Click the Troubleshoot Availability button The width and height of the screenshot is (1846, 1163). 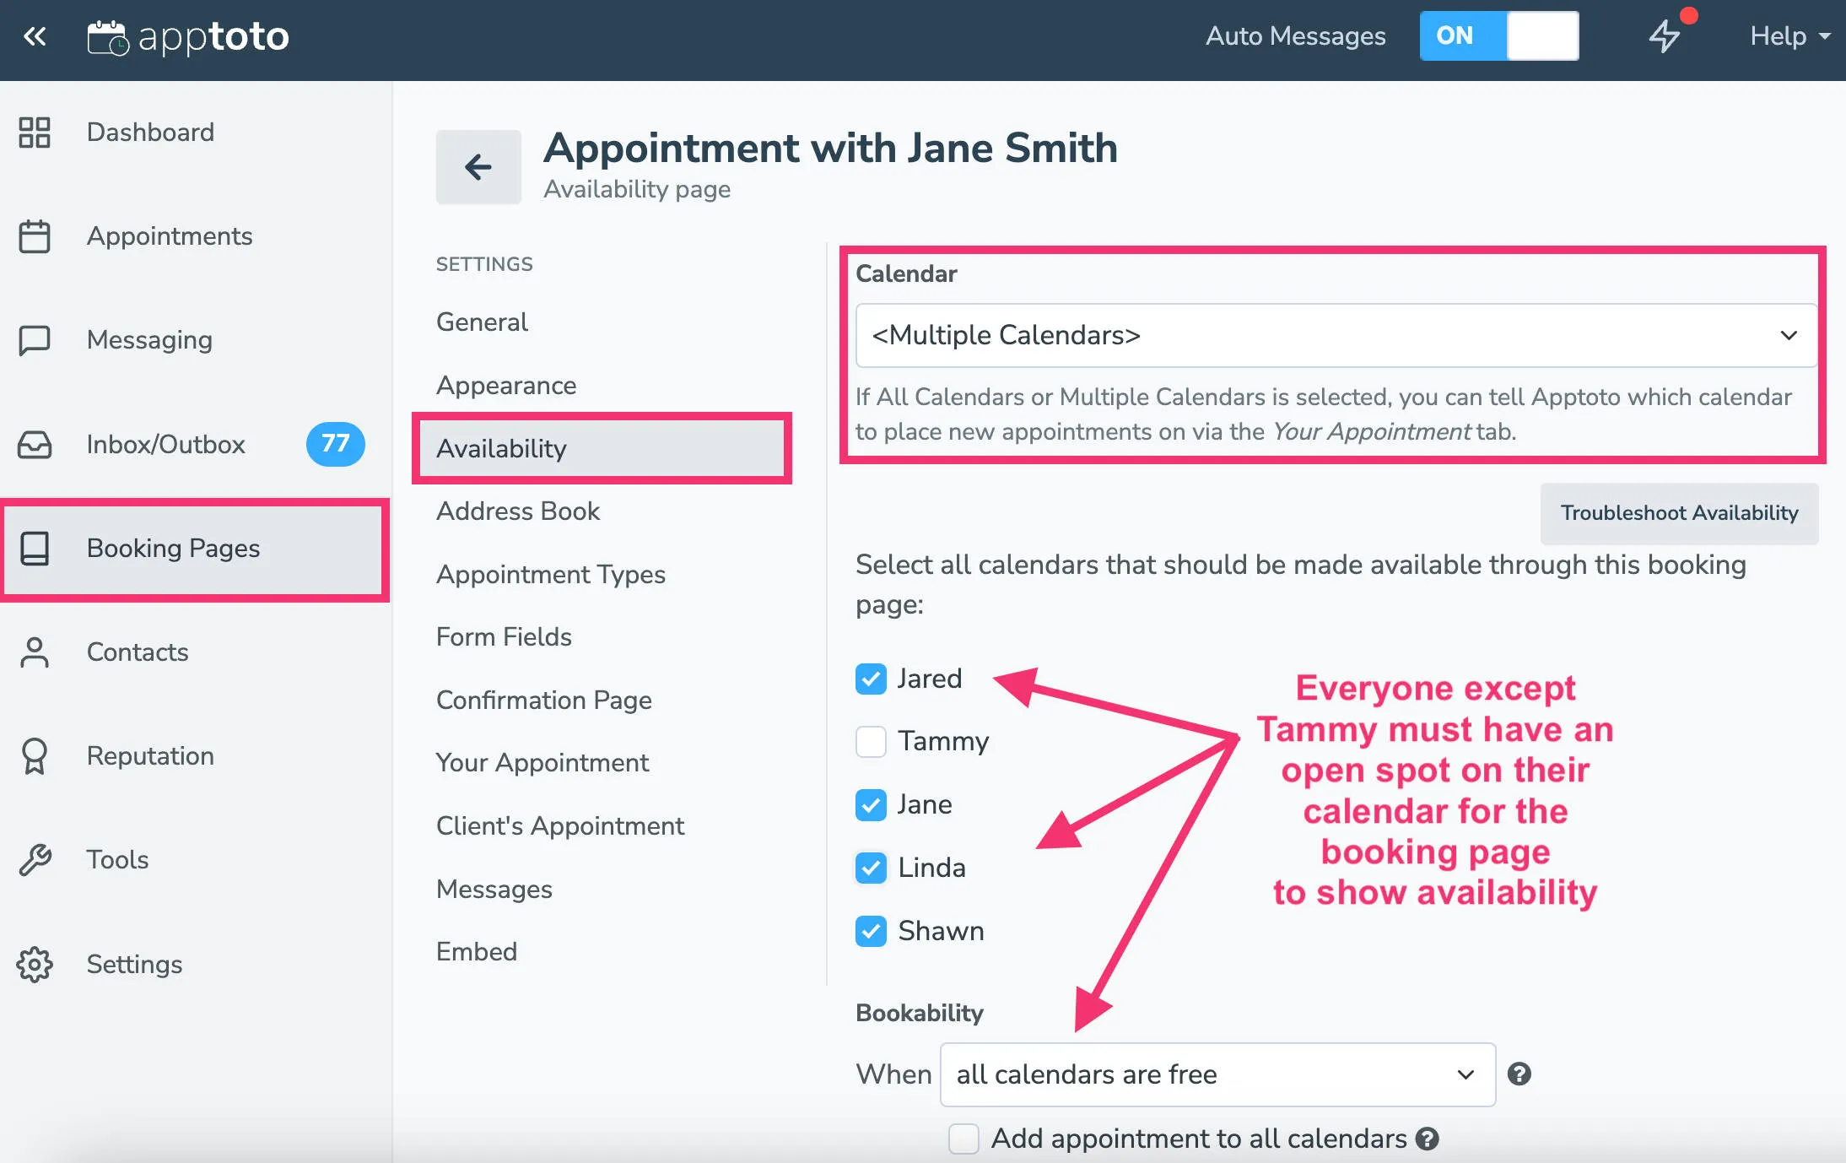tap(1678, 513)
